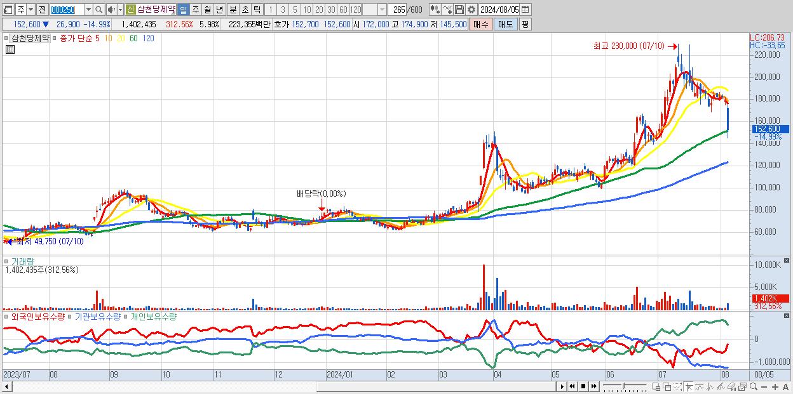
Task: Select the 30 interval button
Action: [x=331, y=10]
